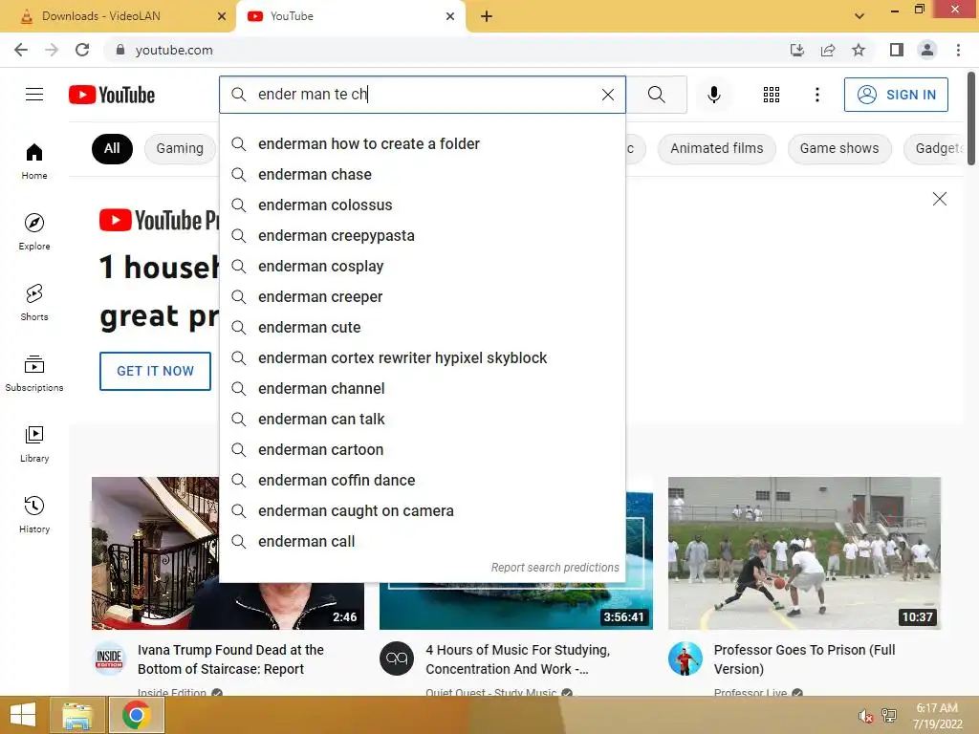Screen dimensions: 979x734
Task: Choose suggestion enderman colossus
Action: point(422,205)
